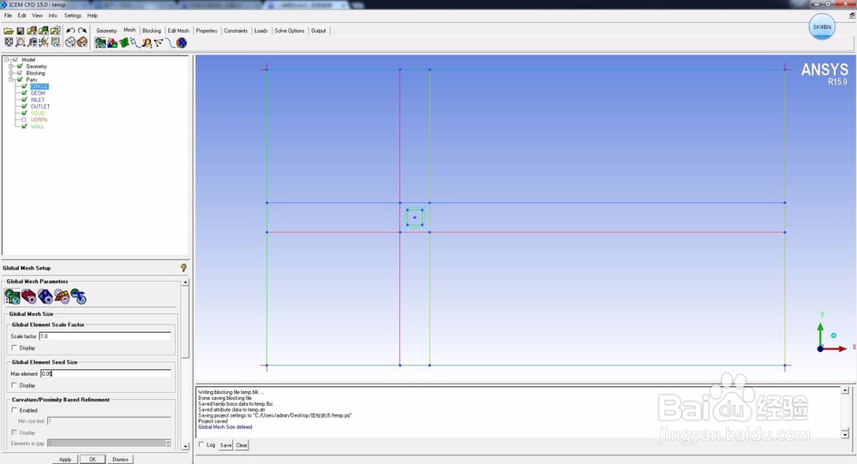This screenshot has width=857, height=464.
Task: Select the Volume Meshing Parameters icon
Action: [45, 296]
